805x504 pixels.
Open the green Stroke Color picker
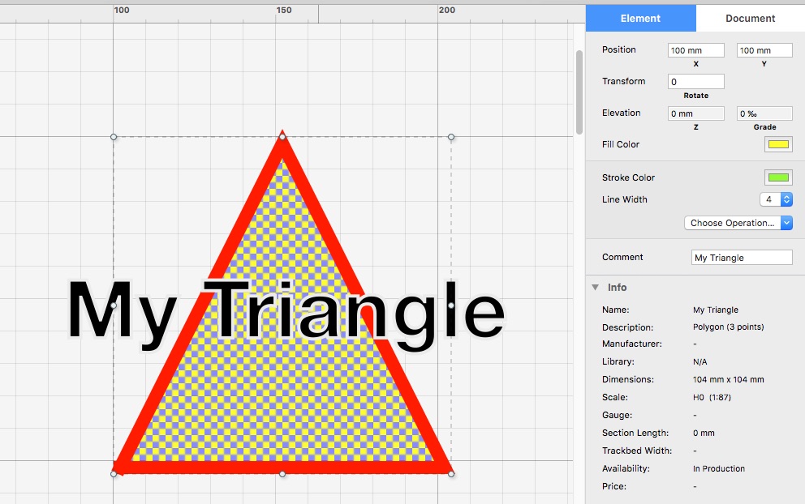[x=777, y=177]
